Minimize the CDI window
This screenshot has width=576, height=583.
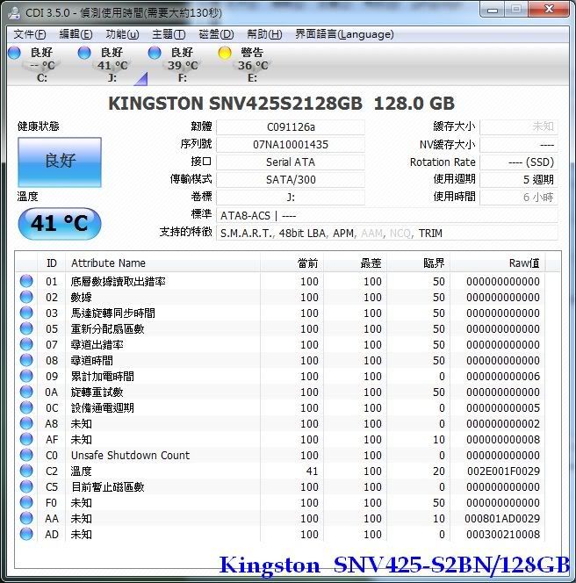pyautogui.click(x=493, y=10)
